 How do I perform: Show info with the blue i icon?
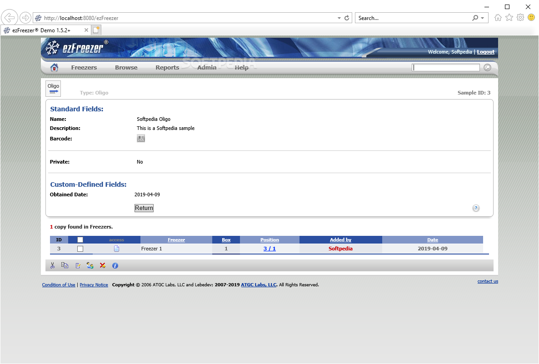(x=115, y=266)
